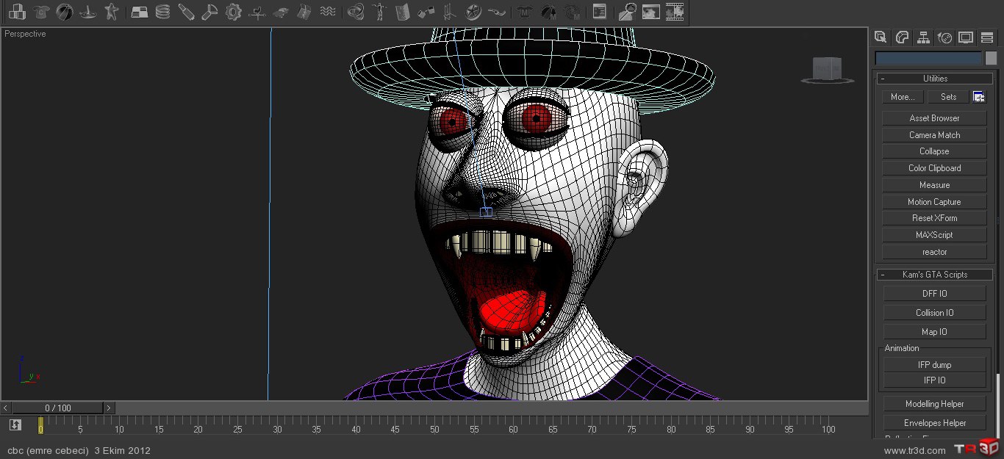1004x459 pixels.
Task: Create a Point-Point constraint (linked boxes icon)
Action: [426, 12]
